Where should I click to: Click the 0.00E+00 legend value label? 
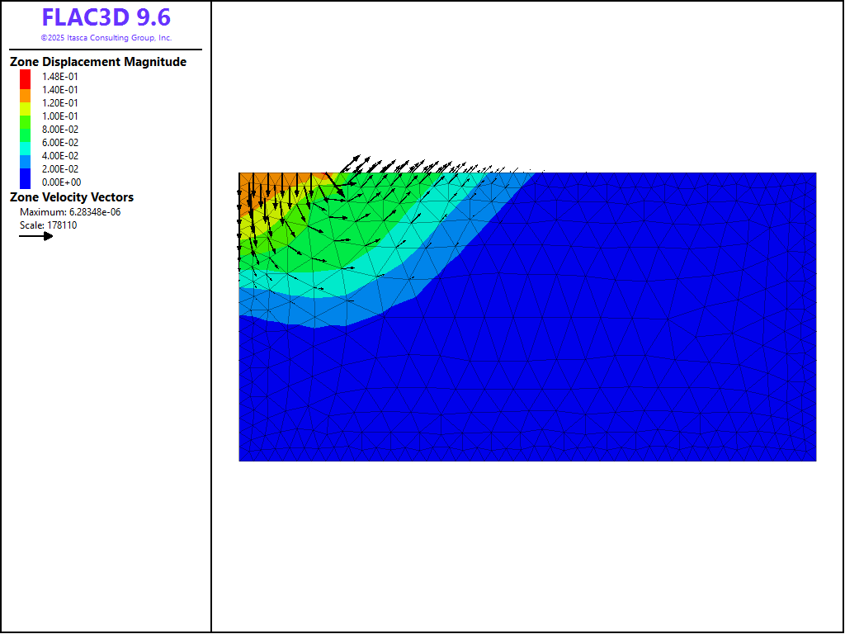click(60, 182)
